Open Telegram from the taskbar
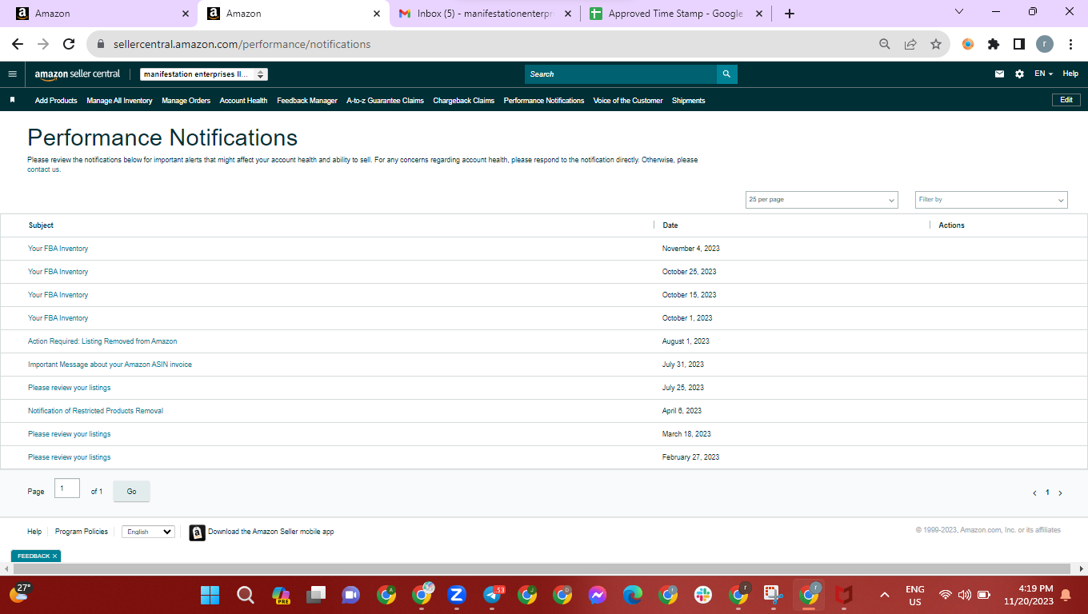 pos(493,595)
